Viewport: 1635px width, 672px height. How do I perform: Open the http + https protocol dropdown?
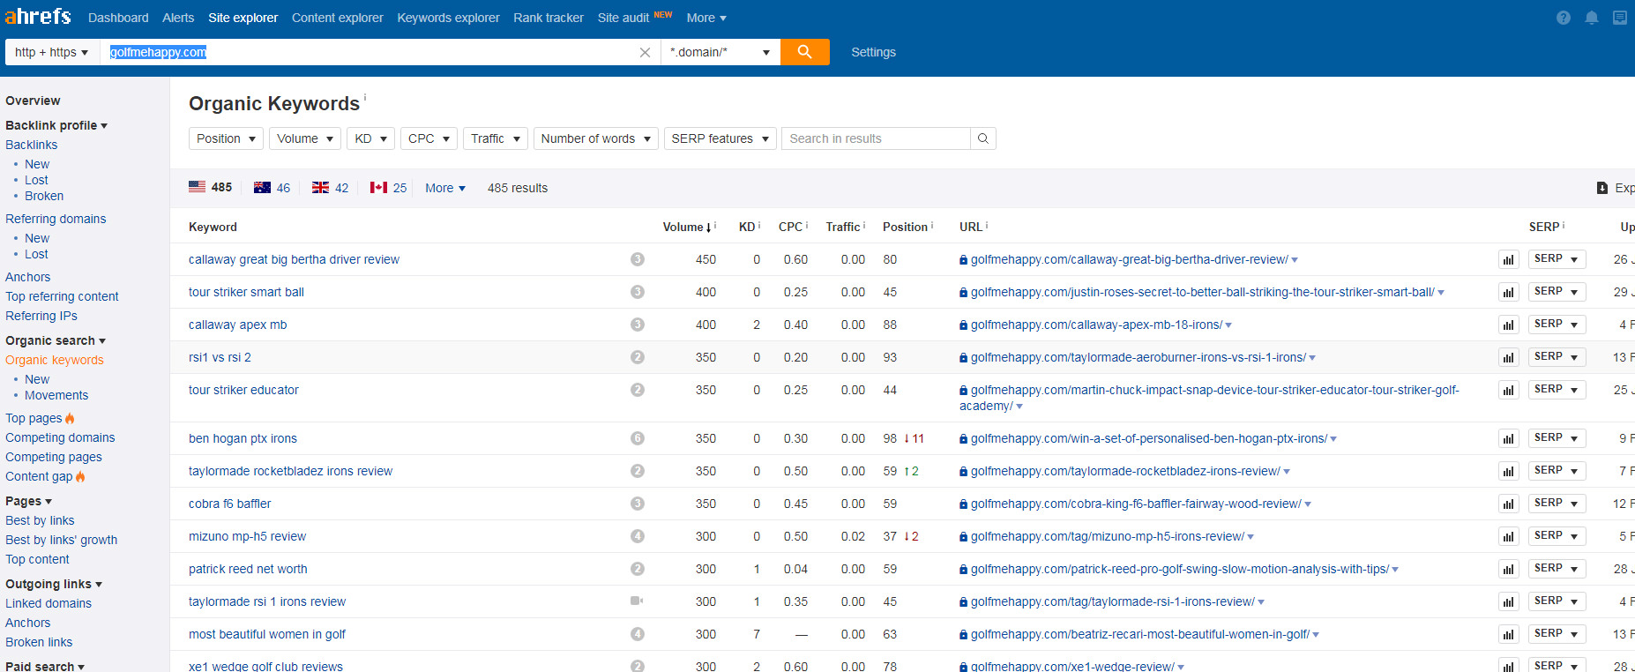(x=52, y=52)
